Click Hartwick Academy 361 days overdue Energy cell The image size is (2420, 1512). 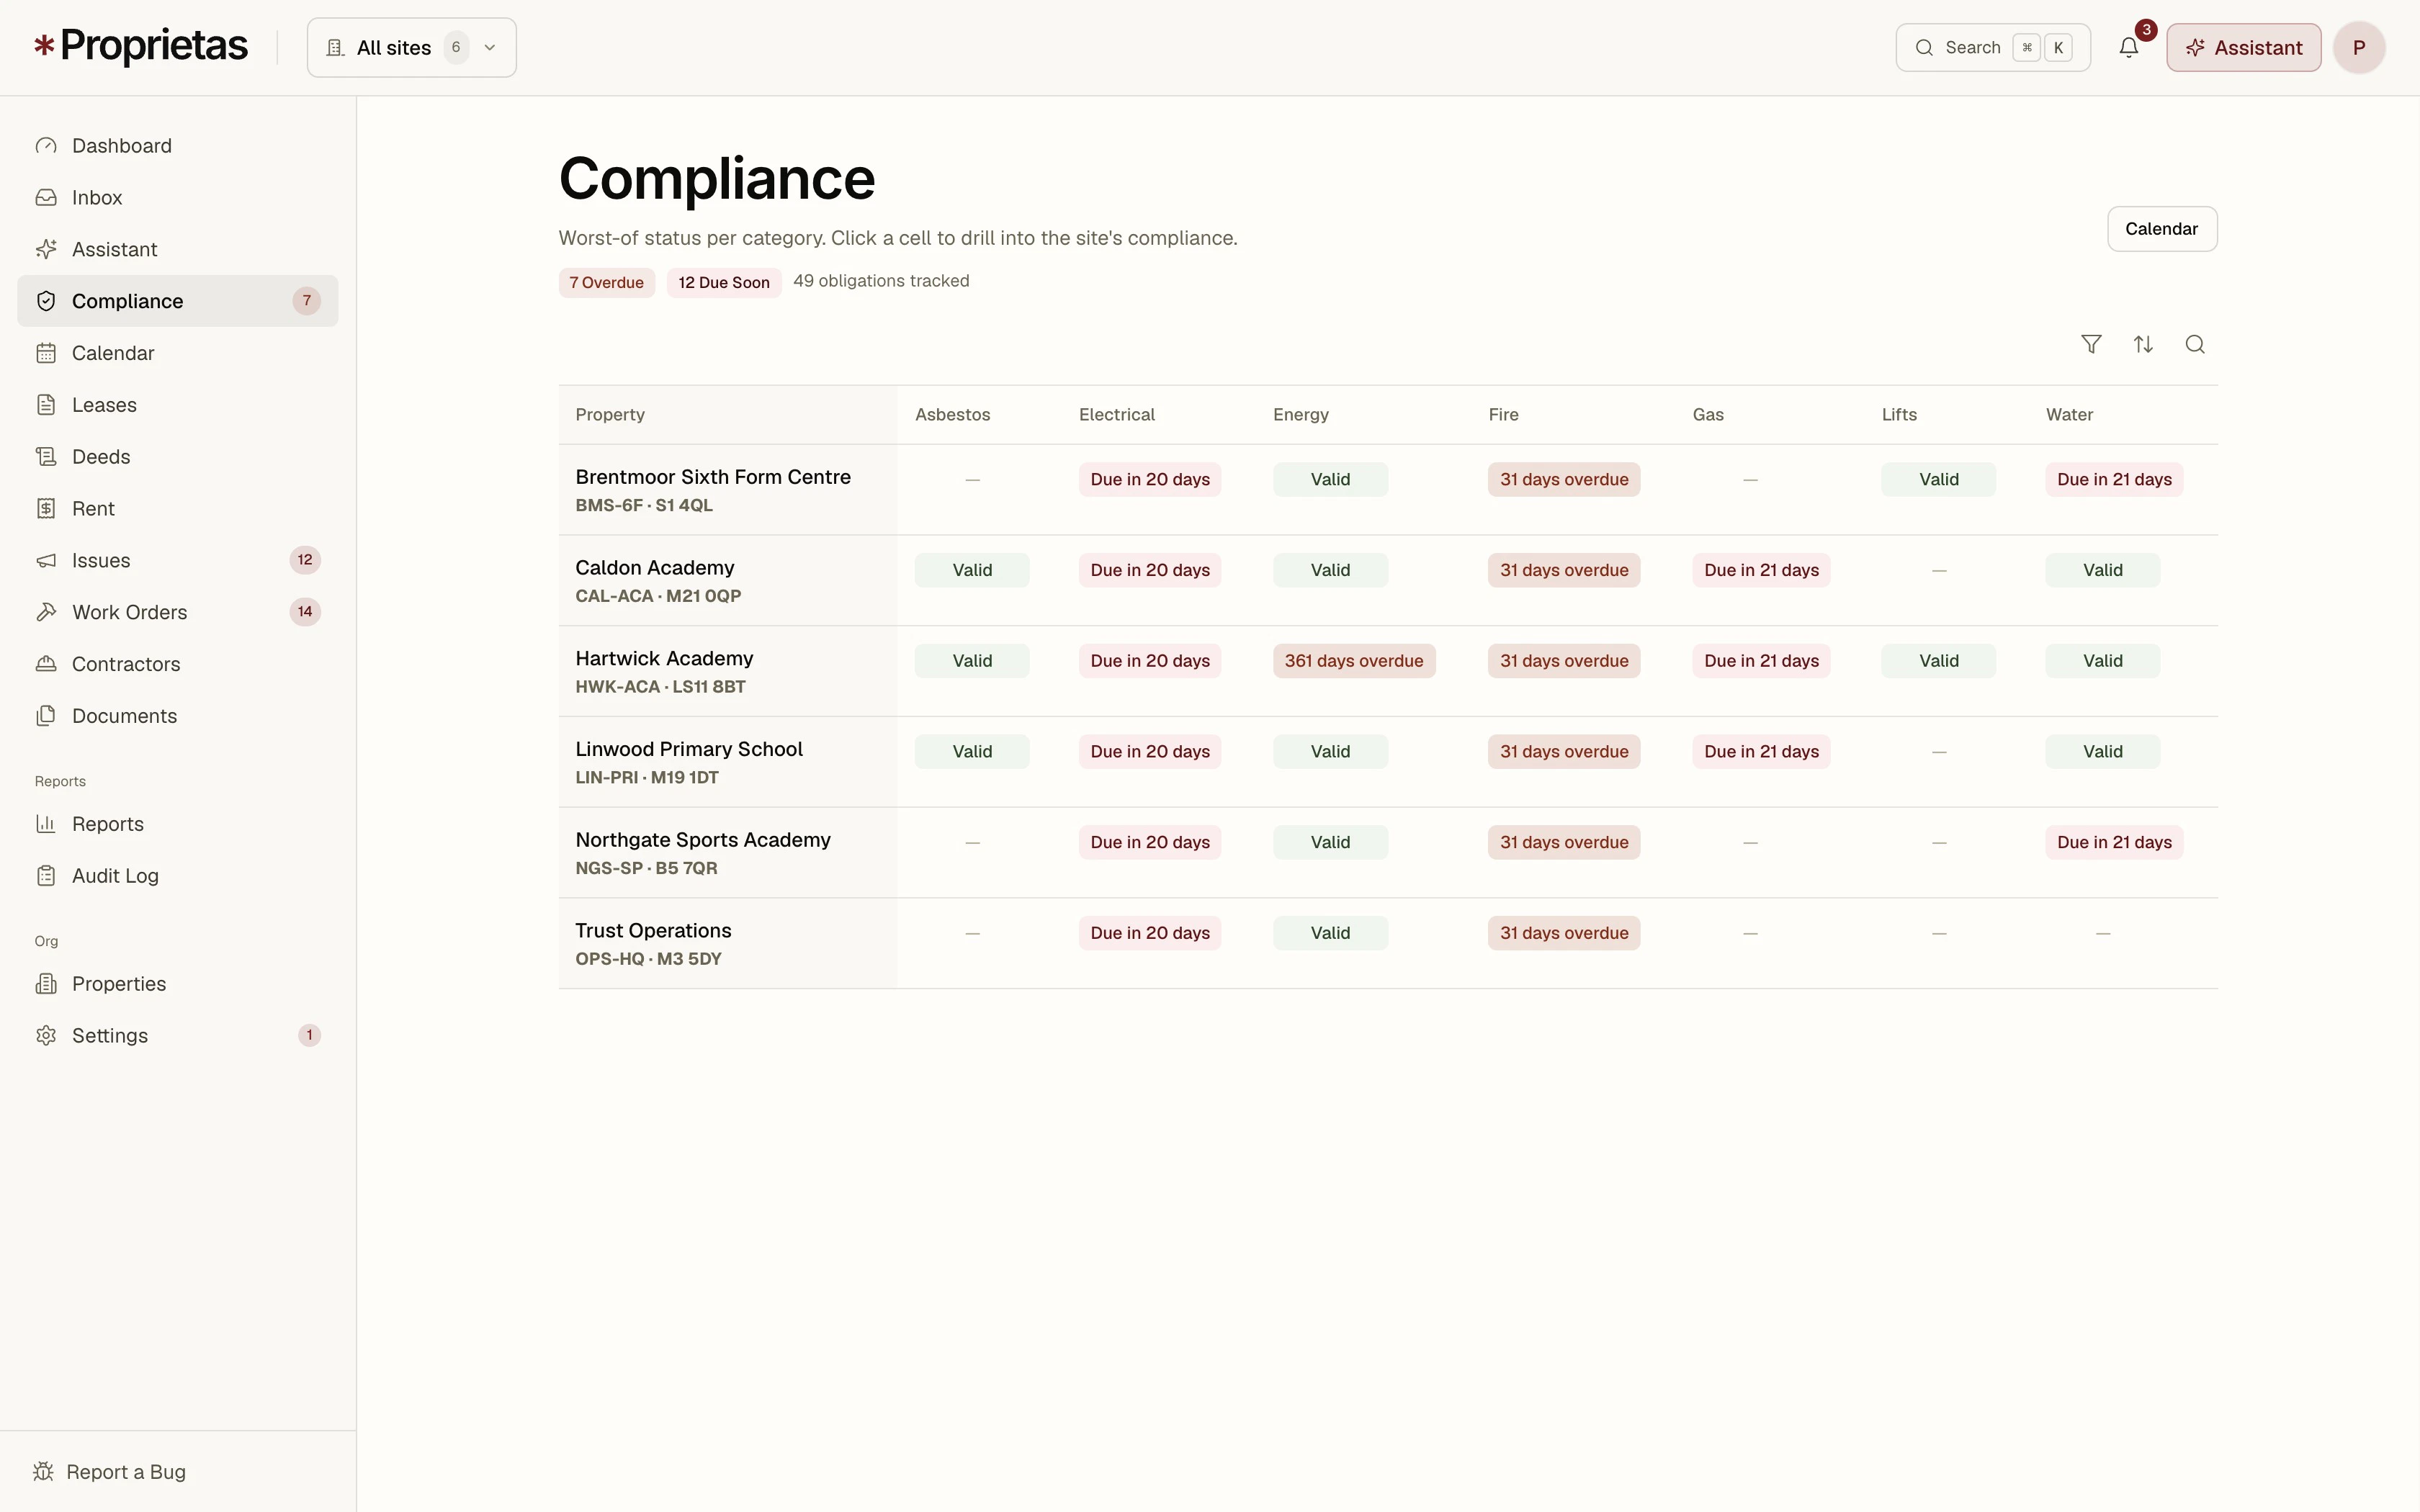1354,661
